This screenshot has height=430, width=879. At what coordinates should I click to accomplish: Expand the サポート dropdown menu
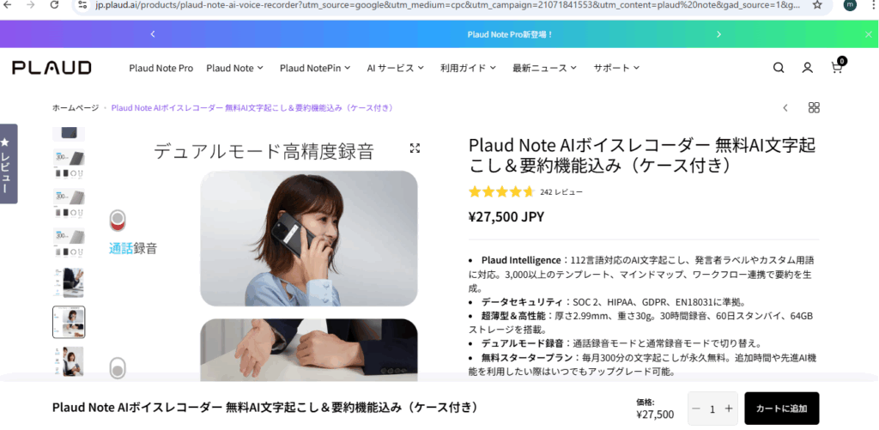coord(616,68)
